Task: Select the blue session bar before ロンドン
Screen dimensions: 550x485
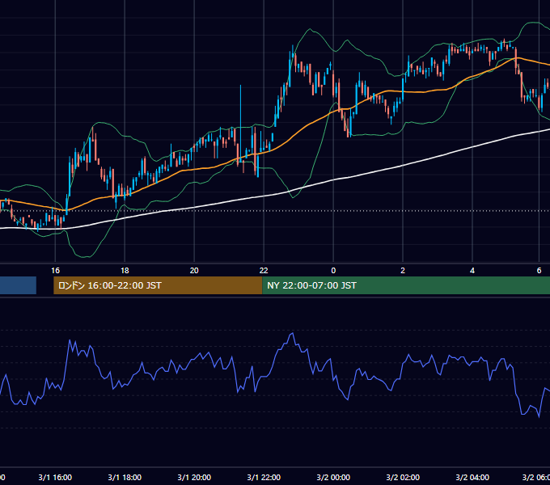Action: coord(18,285)
